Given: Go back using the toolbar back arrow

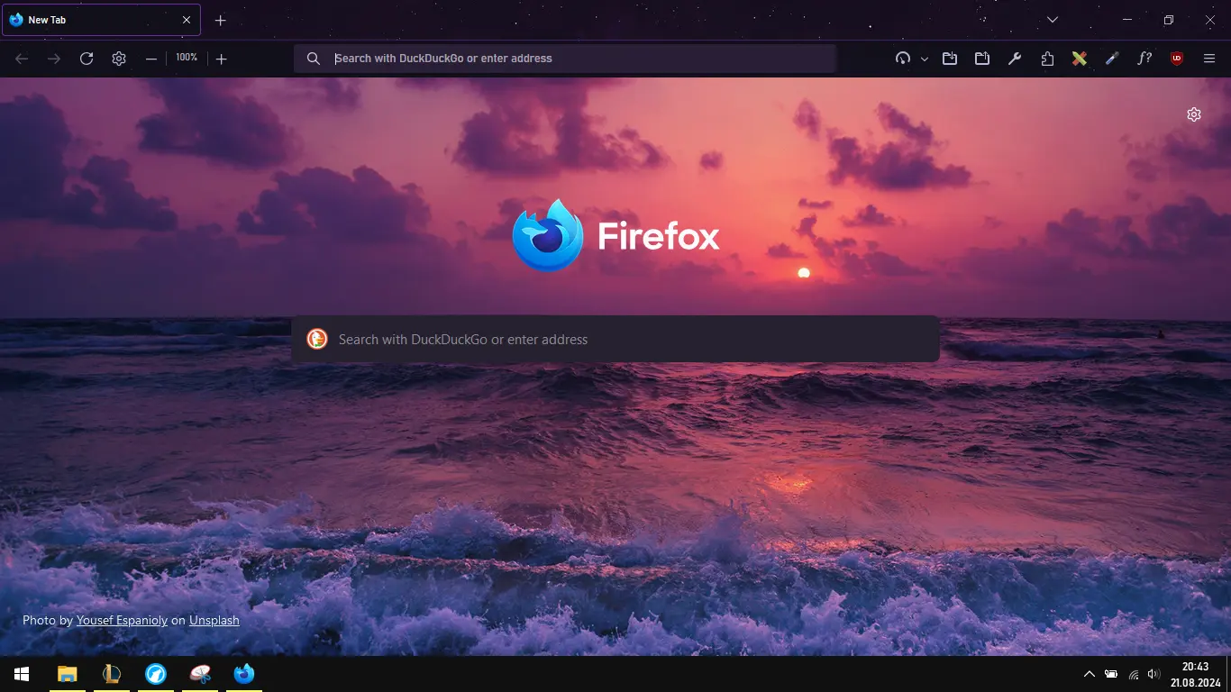Looking at the screenshot, I should pyautogui.click(x=22, y=59).
